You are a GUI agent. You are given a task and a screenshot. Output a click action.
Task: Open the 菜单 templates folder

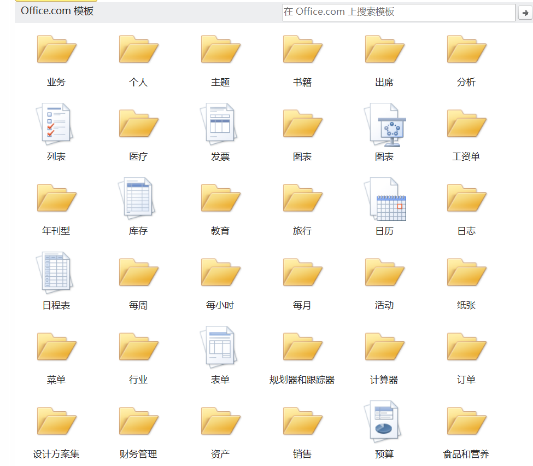[56, 347]
